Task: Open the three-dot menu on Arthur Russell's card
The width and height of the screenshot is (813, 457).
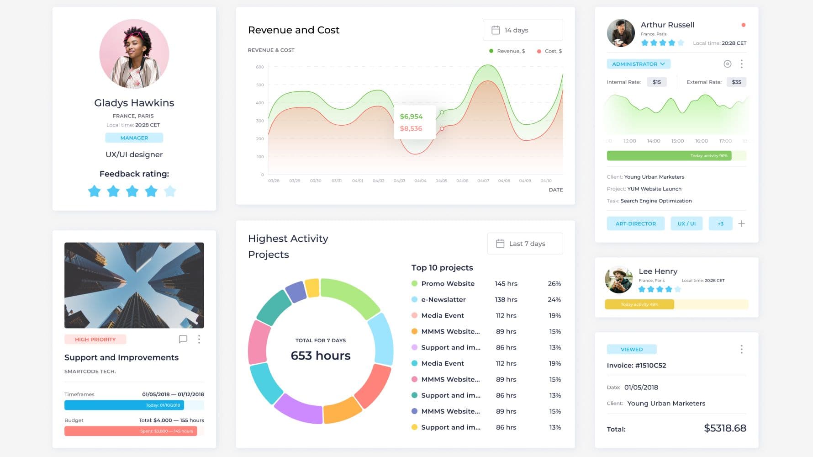Action: [741, 64]
